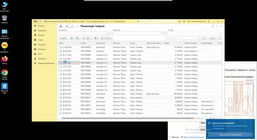257x140 pixels.
Task: Click the table's horizontal scrollbar
Action: [125, 118]
